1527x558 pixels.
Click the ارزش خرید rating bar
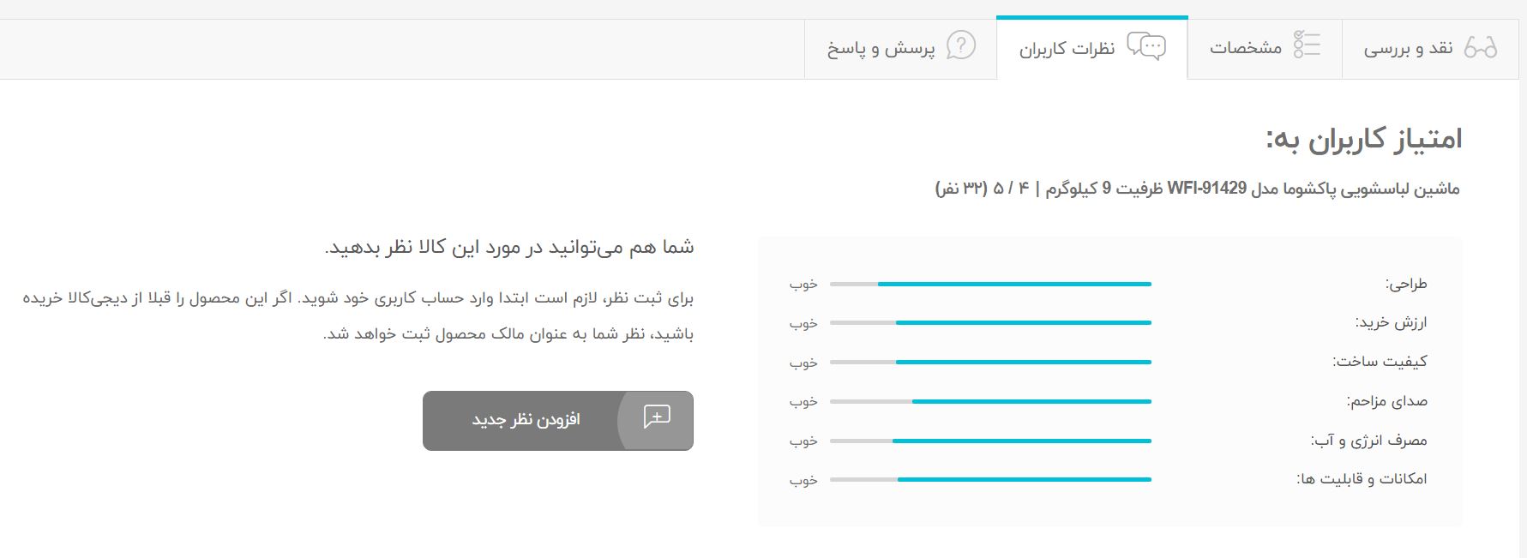coord(990,323)
